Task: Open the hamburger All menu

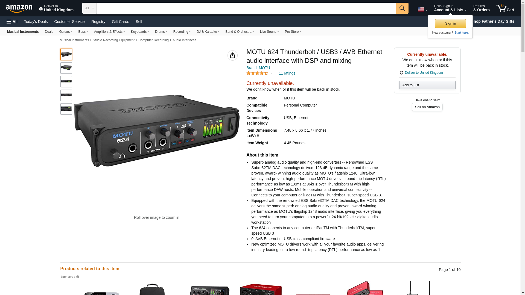Action: coord(12,22)
